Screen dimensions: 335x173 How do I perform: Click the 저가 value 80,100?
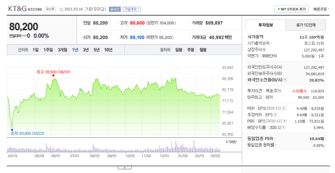[137, 37]
